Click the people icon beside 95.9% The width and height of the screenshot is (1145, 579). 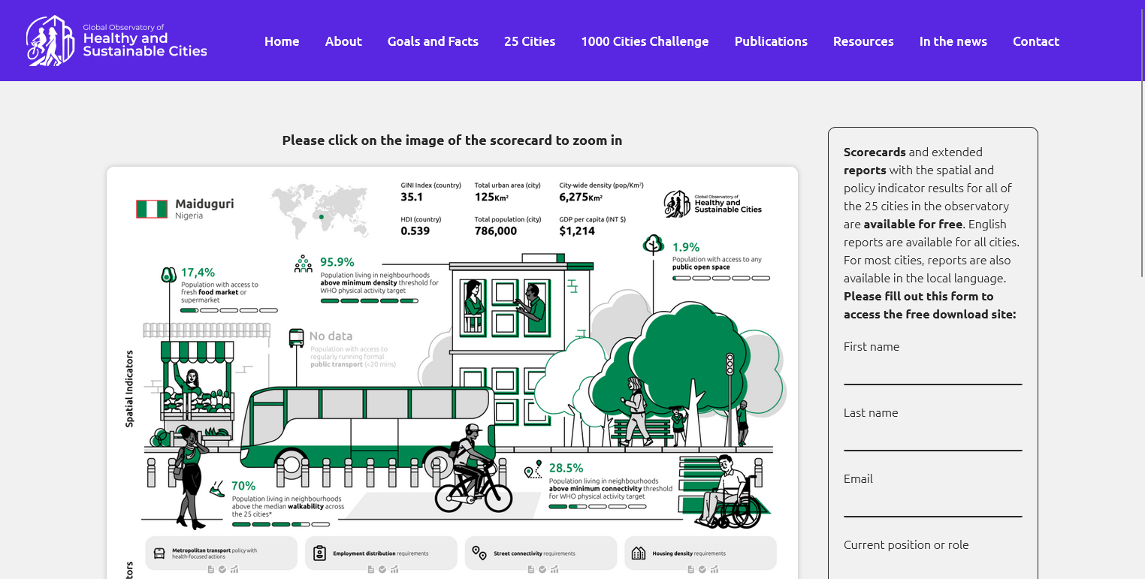tap(304, 263)
